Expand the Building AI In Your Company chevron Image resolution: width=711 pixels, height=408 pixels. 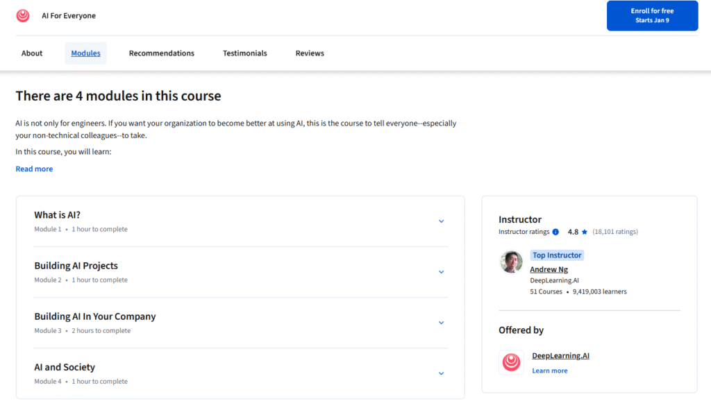(x=441, y=323)
